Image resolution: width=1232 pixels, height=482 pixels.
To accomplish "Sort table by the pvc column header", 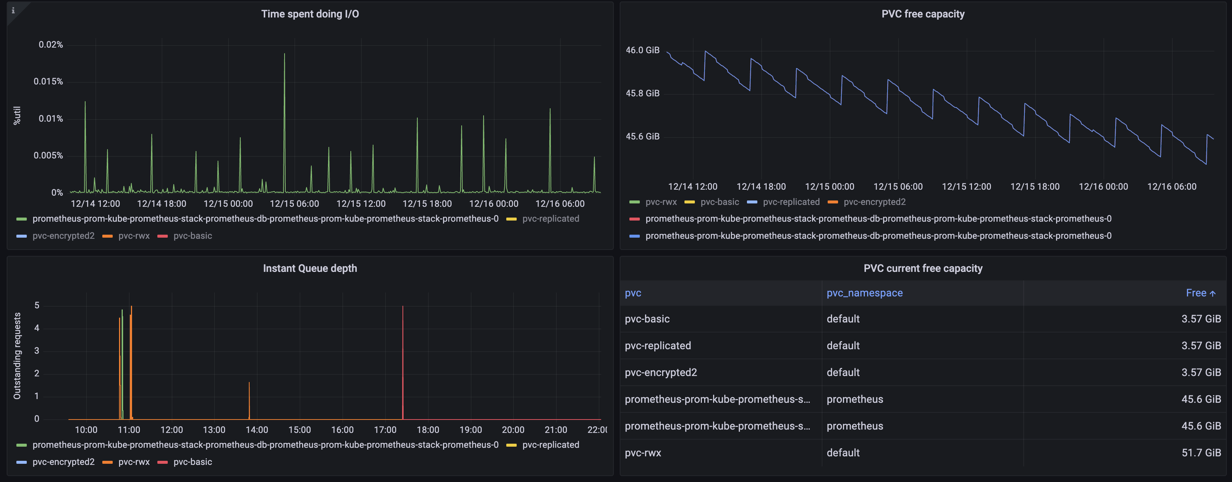I will [633, 293].
